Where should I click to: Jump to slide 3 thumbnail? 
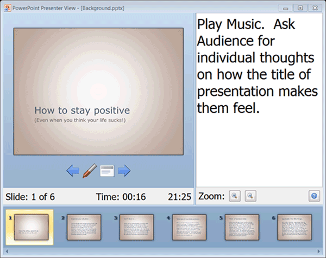point(136,227)
